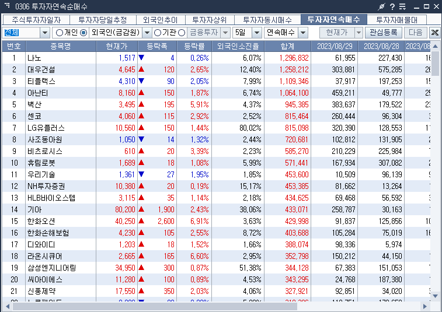Expand the 외국인(금감원) dropdown arrow
Image resolution: width=442 pixels, height=312 pixels.
click(147, 33)
